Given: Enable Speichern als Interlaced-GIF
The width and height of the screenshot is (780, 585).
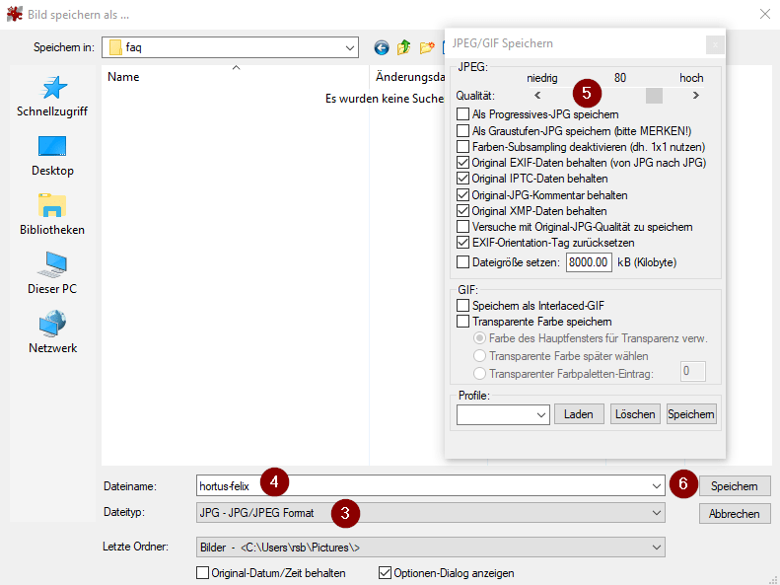Looking at the screenshot, I should [x=463, y=306].
